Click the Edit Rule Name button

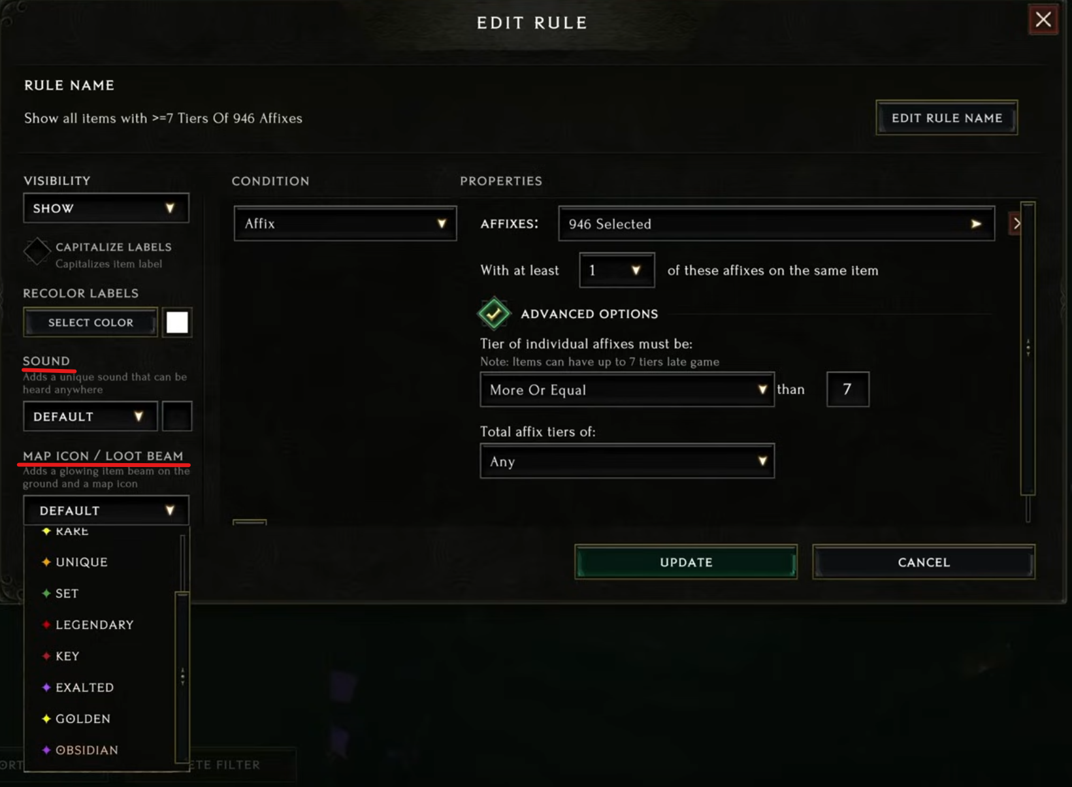pyautogui.click(x=947, y=118)
